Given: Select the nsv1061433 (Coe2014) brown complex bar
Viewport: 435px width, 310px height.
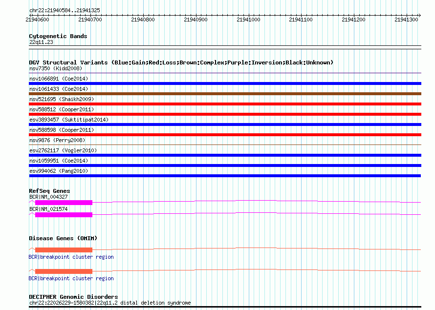Looking at the screenshot, I should point(225,94).
